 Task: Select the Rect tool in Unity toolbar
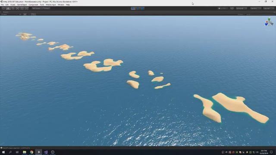pyautogui.click(x=22, y=8)
